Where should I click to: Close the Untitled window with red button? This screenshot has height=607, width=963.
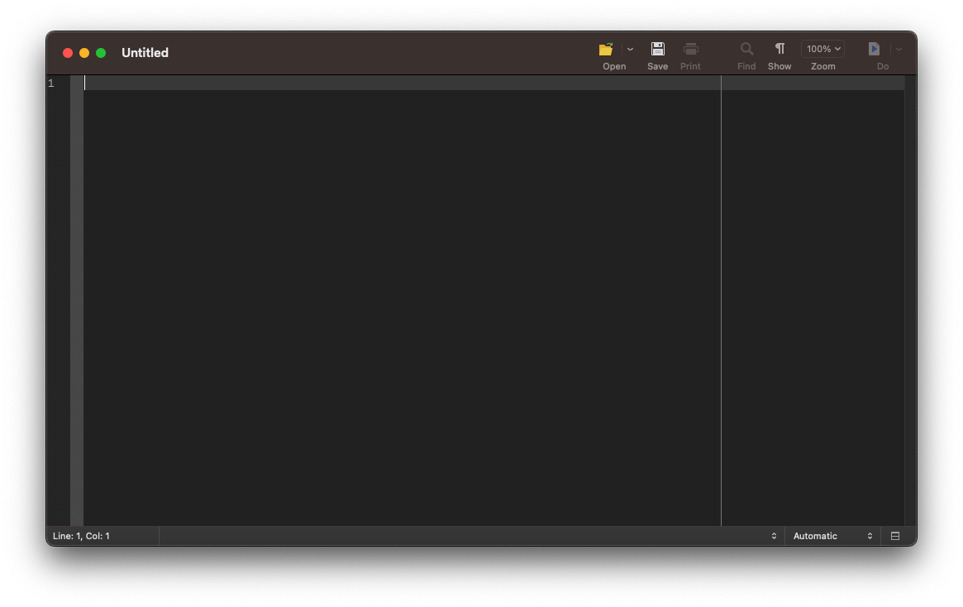[68, 53]
